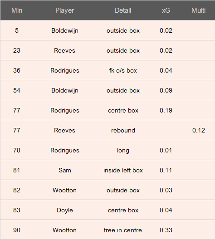This screenshot has width=215, height=240.
Task: Click the Player column header
Action: pyautogui.click(x=64, y=10)
